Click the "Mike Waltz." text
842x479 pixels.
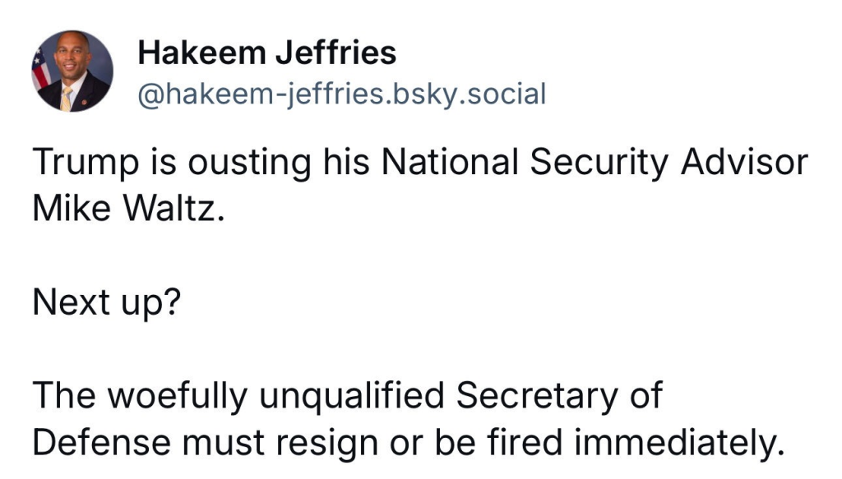tap(127, 209)
